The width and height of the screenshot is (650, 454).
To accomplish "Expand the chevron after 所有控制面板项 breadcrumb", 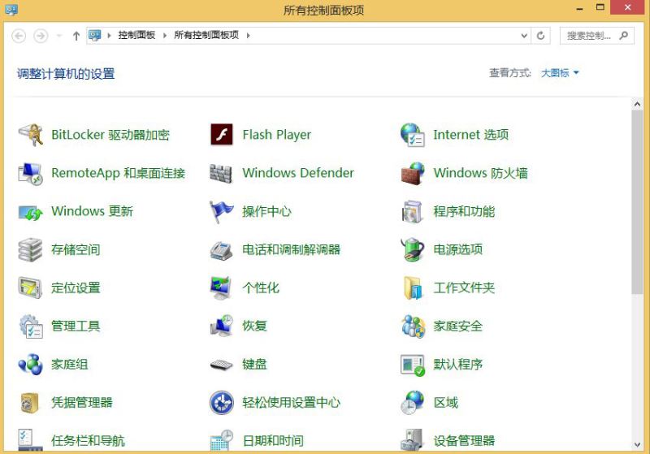I will pyautogui.click(x=249, y=36).
